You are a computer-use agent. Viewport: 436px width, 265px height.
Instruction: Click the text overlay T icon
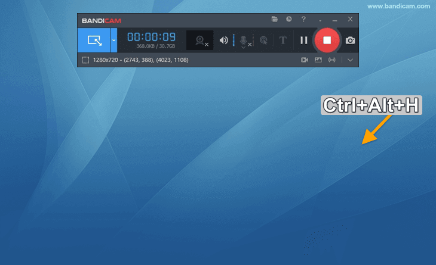coord(283,40)
